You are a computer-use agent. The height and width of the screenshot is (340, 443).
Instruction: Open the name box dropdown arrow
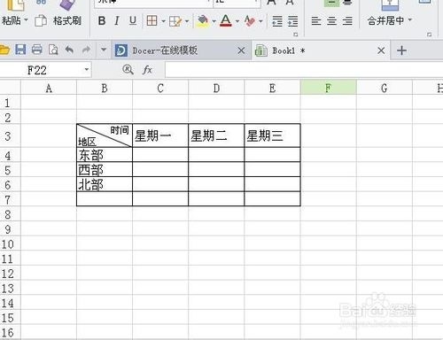click(87, 70)
